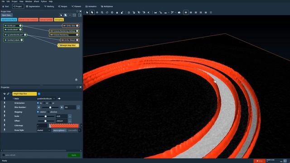Click the Rotate view icon in viewer toolbar

[x=107, y=12]
